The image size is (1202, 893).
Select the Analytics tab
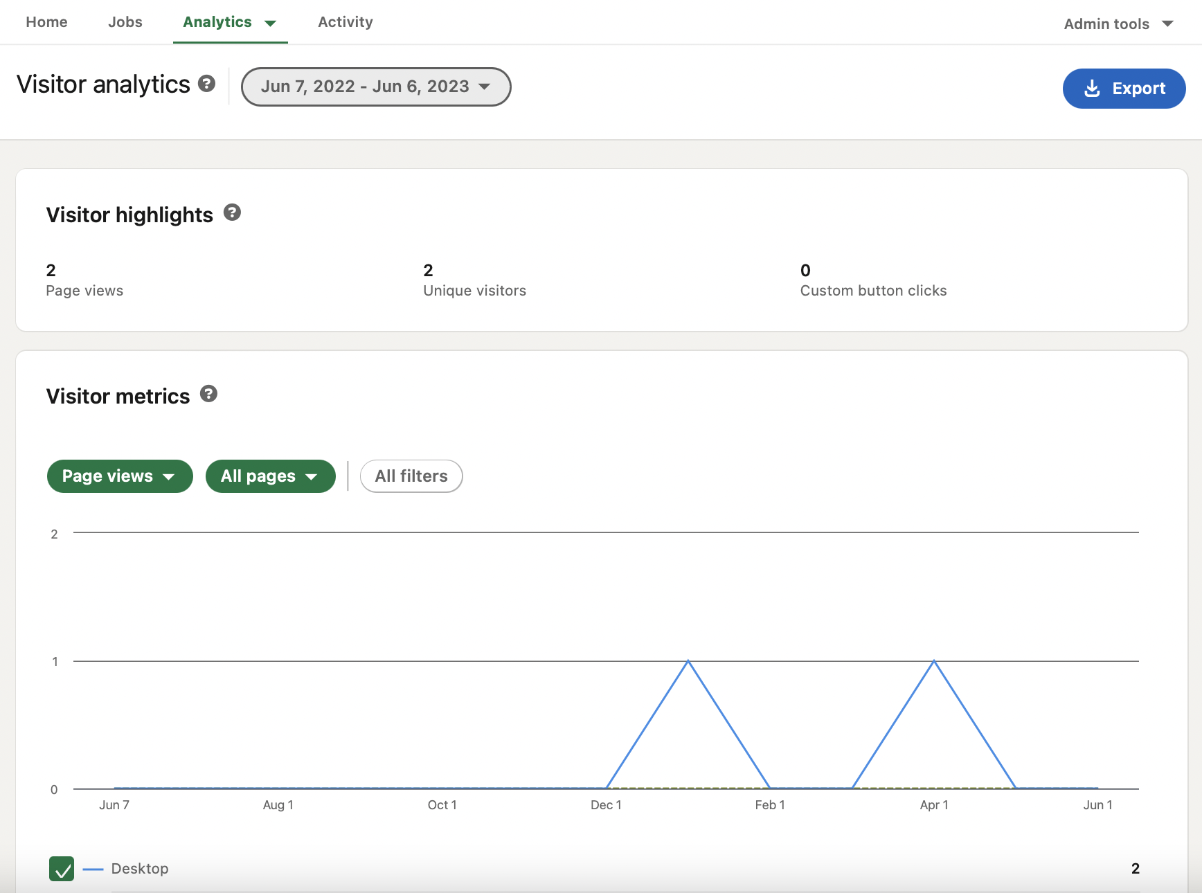coord(229,22)
